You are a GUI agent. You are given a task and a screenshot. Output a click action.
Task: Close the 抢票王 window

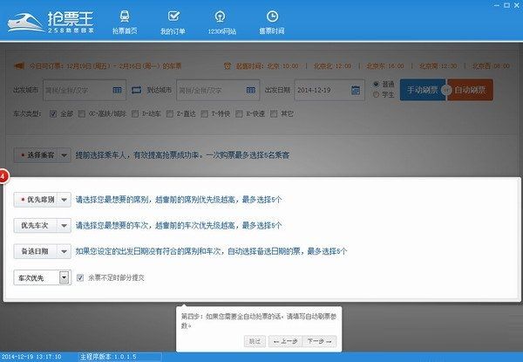click(x=517, y=5)
